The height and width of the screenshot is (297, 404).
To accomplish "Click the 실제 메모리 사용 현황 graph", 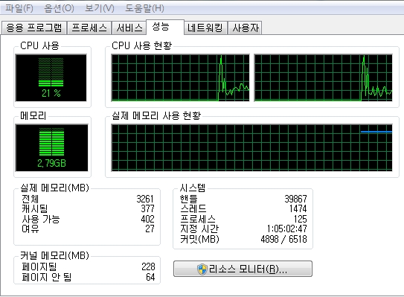I will [x=251, y=147].
